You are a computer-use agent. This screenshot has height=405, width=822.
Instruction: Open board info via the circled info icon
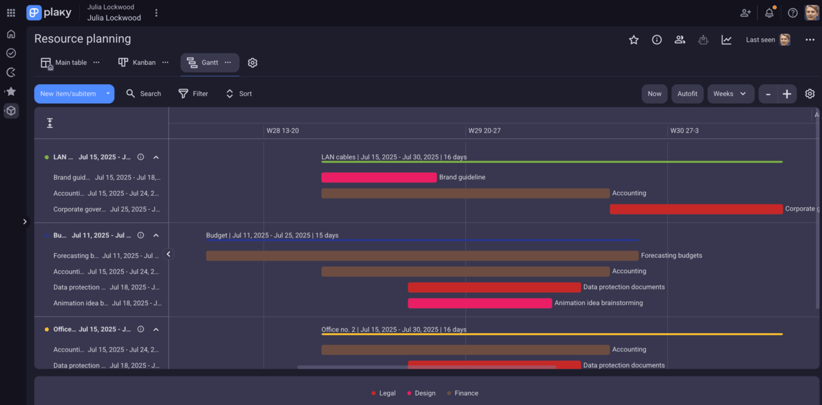(656, 40)
